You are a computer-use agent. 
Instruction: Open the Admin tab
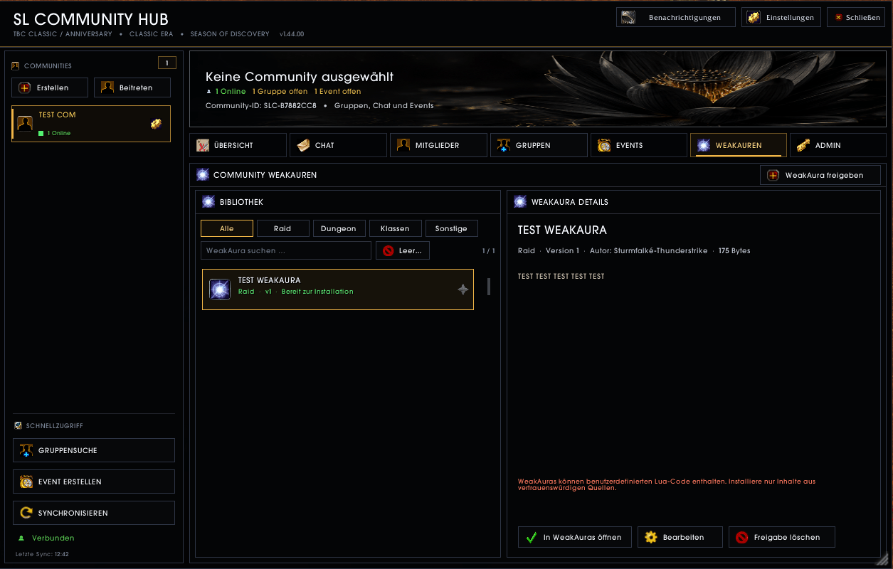pos(838,145)
